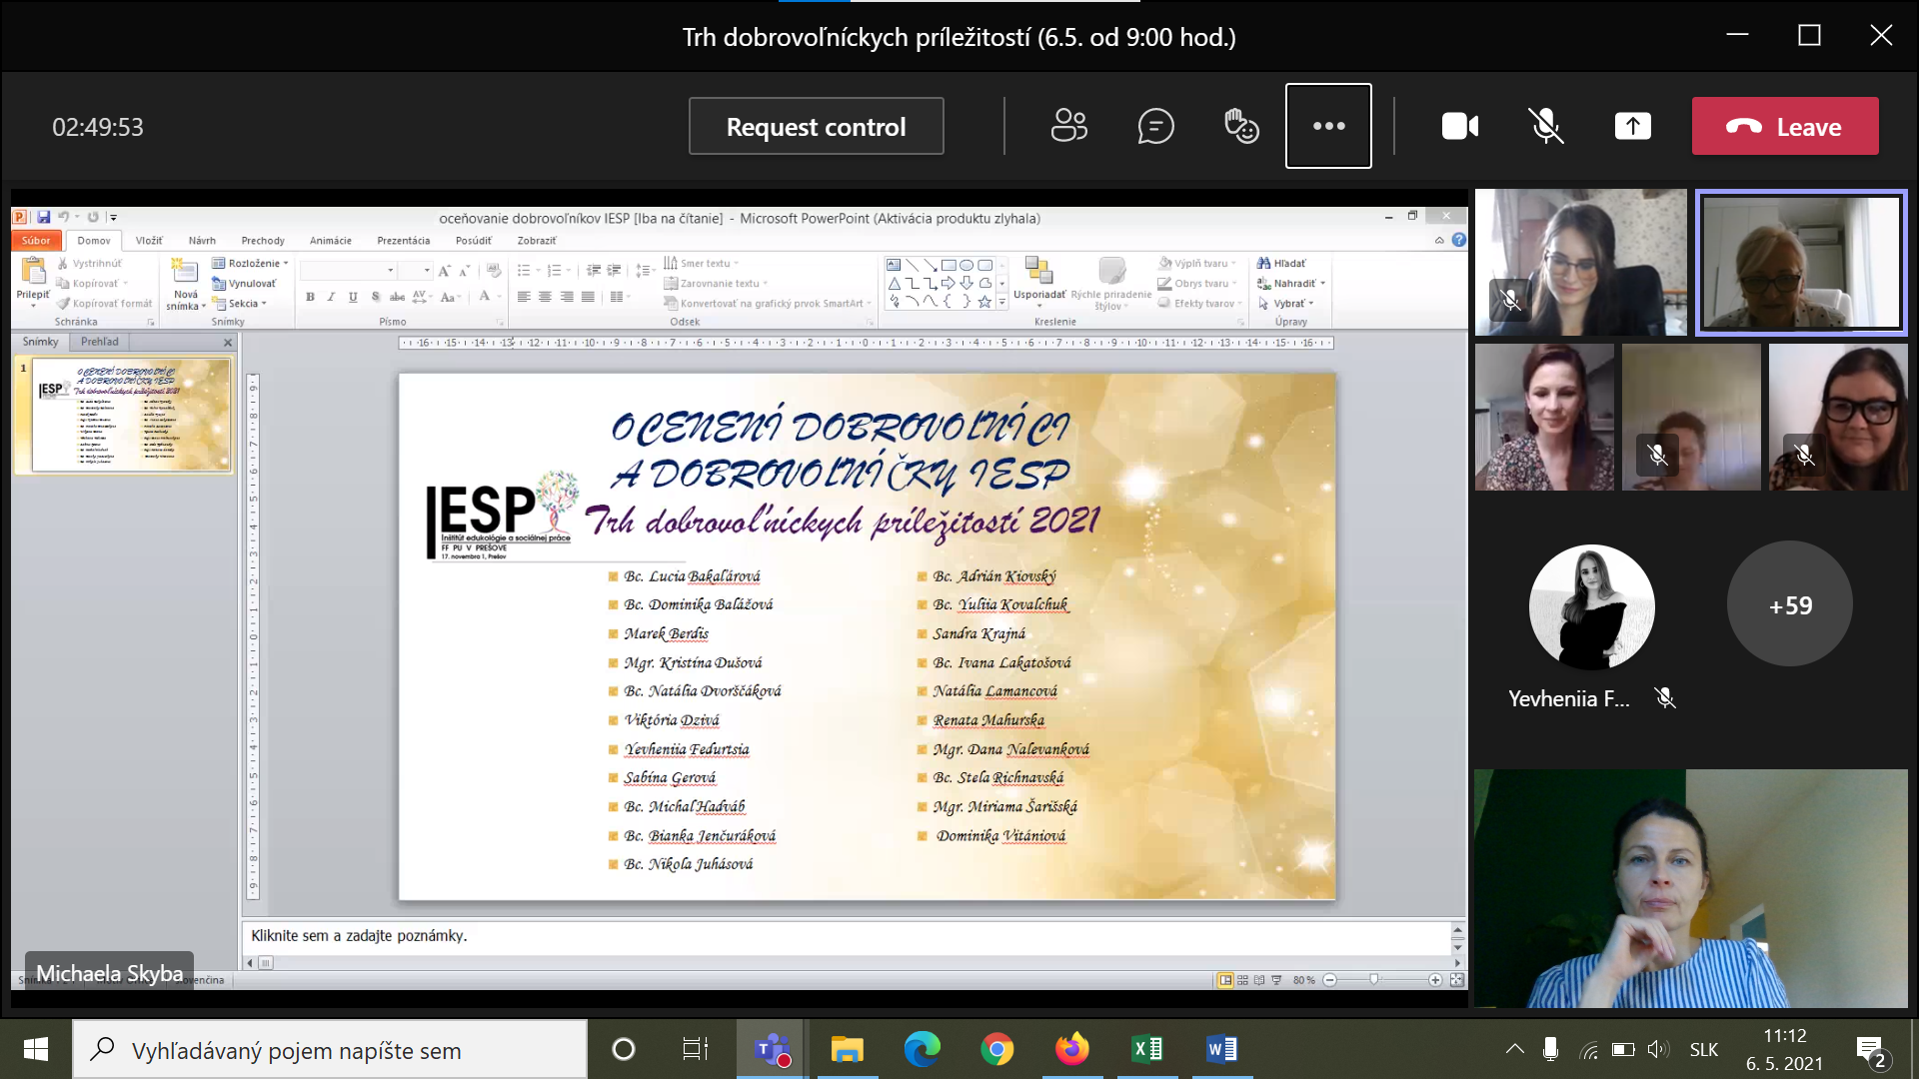This screenshot has width=1919, height=1079.
Task: Click the increase font size icon
Action: coord(444,271)
